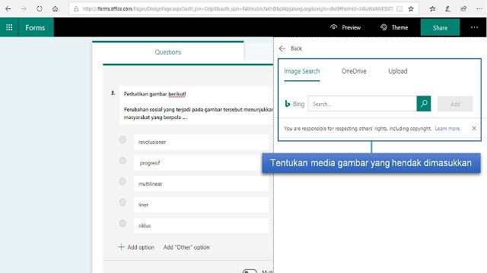Click in the Bing Search input field
Screen dimensions: 487x273
click(362, 104)
